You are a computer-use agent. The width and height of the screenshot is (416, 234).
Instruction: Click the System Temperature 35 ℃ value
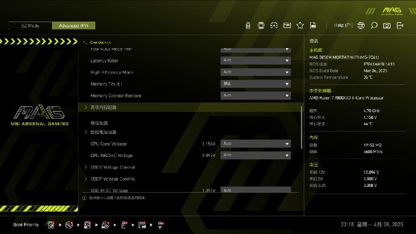368,78
